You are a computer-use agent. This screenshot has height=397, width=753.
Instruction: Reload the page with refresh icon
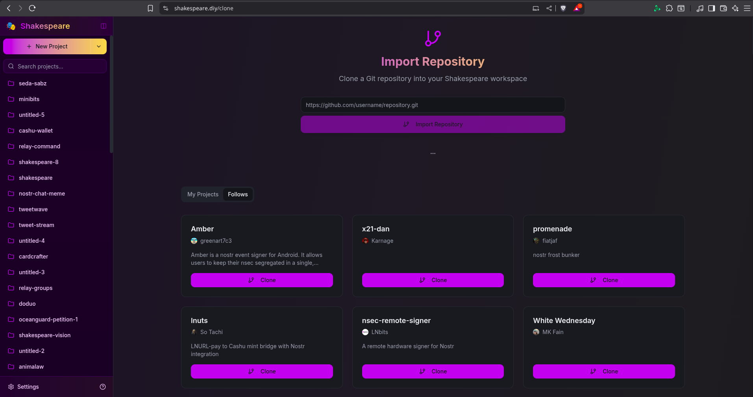tap(32, 8)
